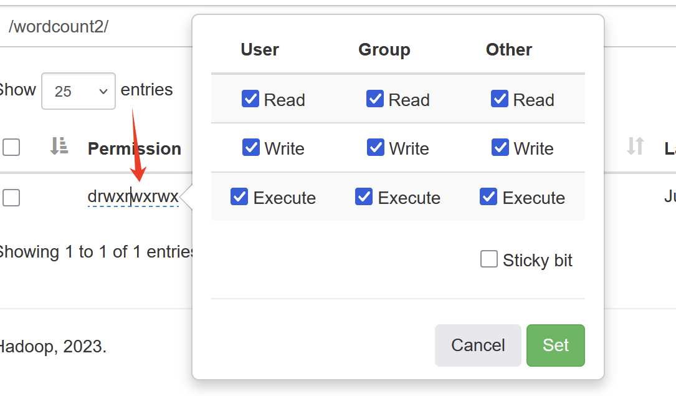The image size is (676, 396).
Task: Toggle Group Write permission checkbox
Action: pos(376,147)
